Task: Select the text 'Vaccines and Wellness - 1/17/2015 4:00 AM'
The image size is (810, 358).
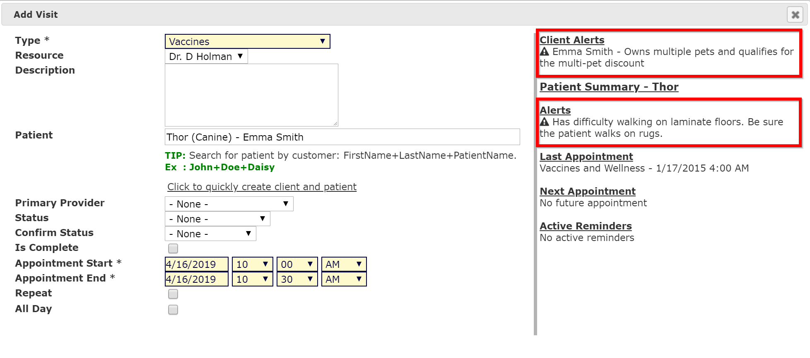Action: (644, 168)
